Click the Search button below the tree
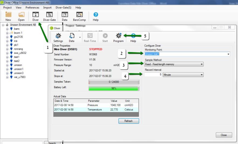 tap(52, 143)
